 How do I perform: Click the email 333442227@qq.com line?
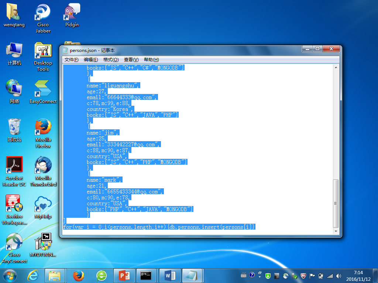coord(124,144)
